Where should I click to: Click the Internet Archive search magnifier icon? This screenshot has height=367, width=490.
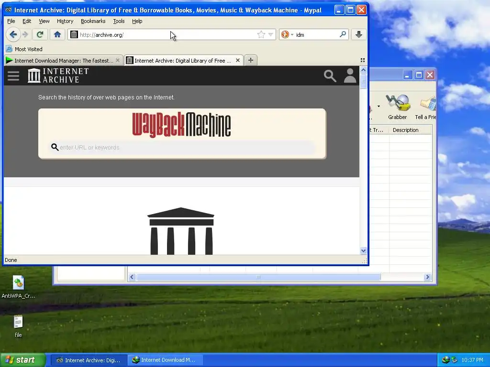click(330, 76)
